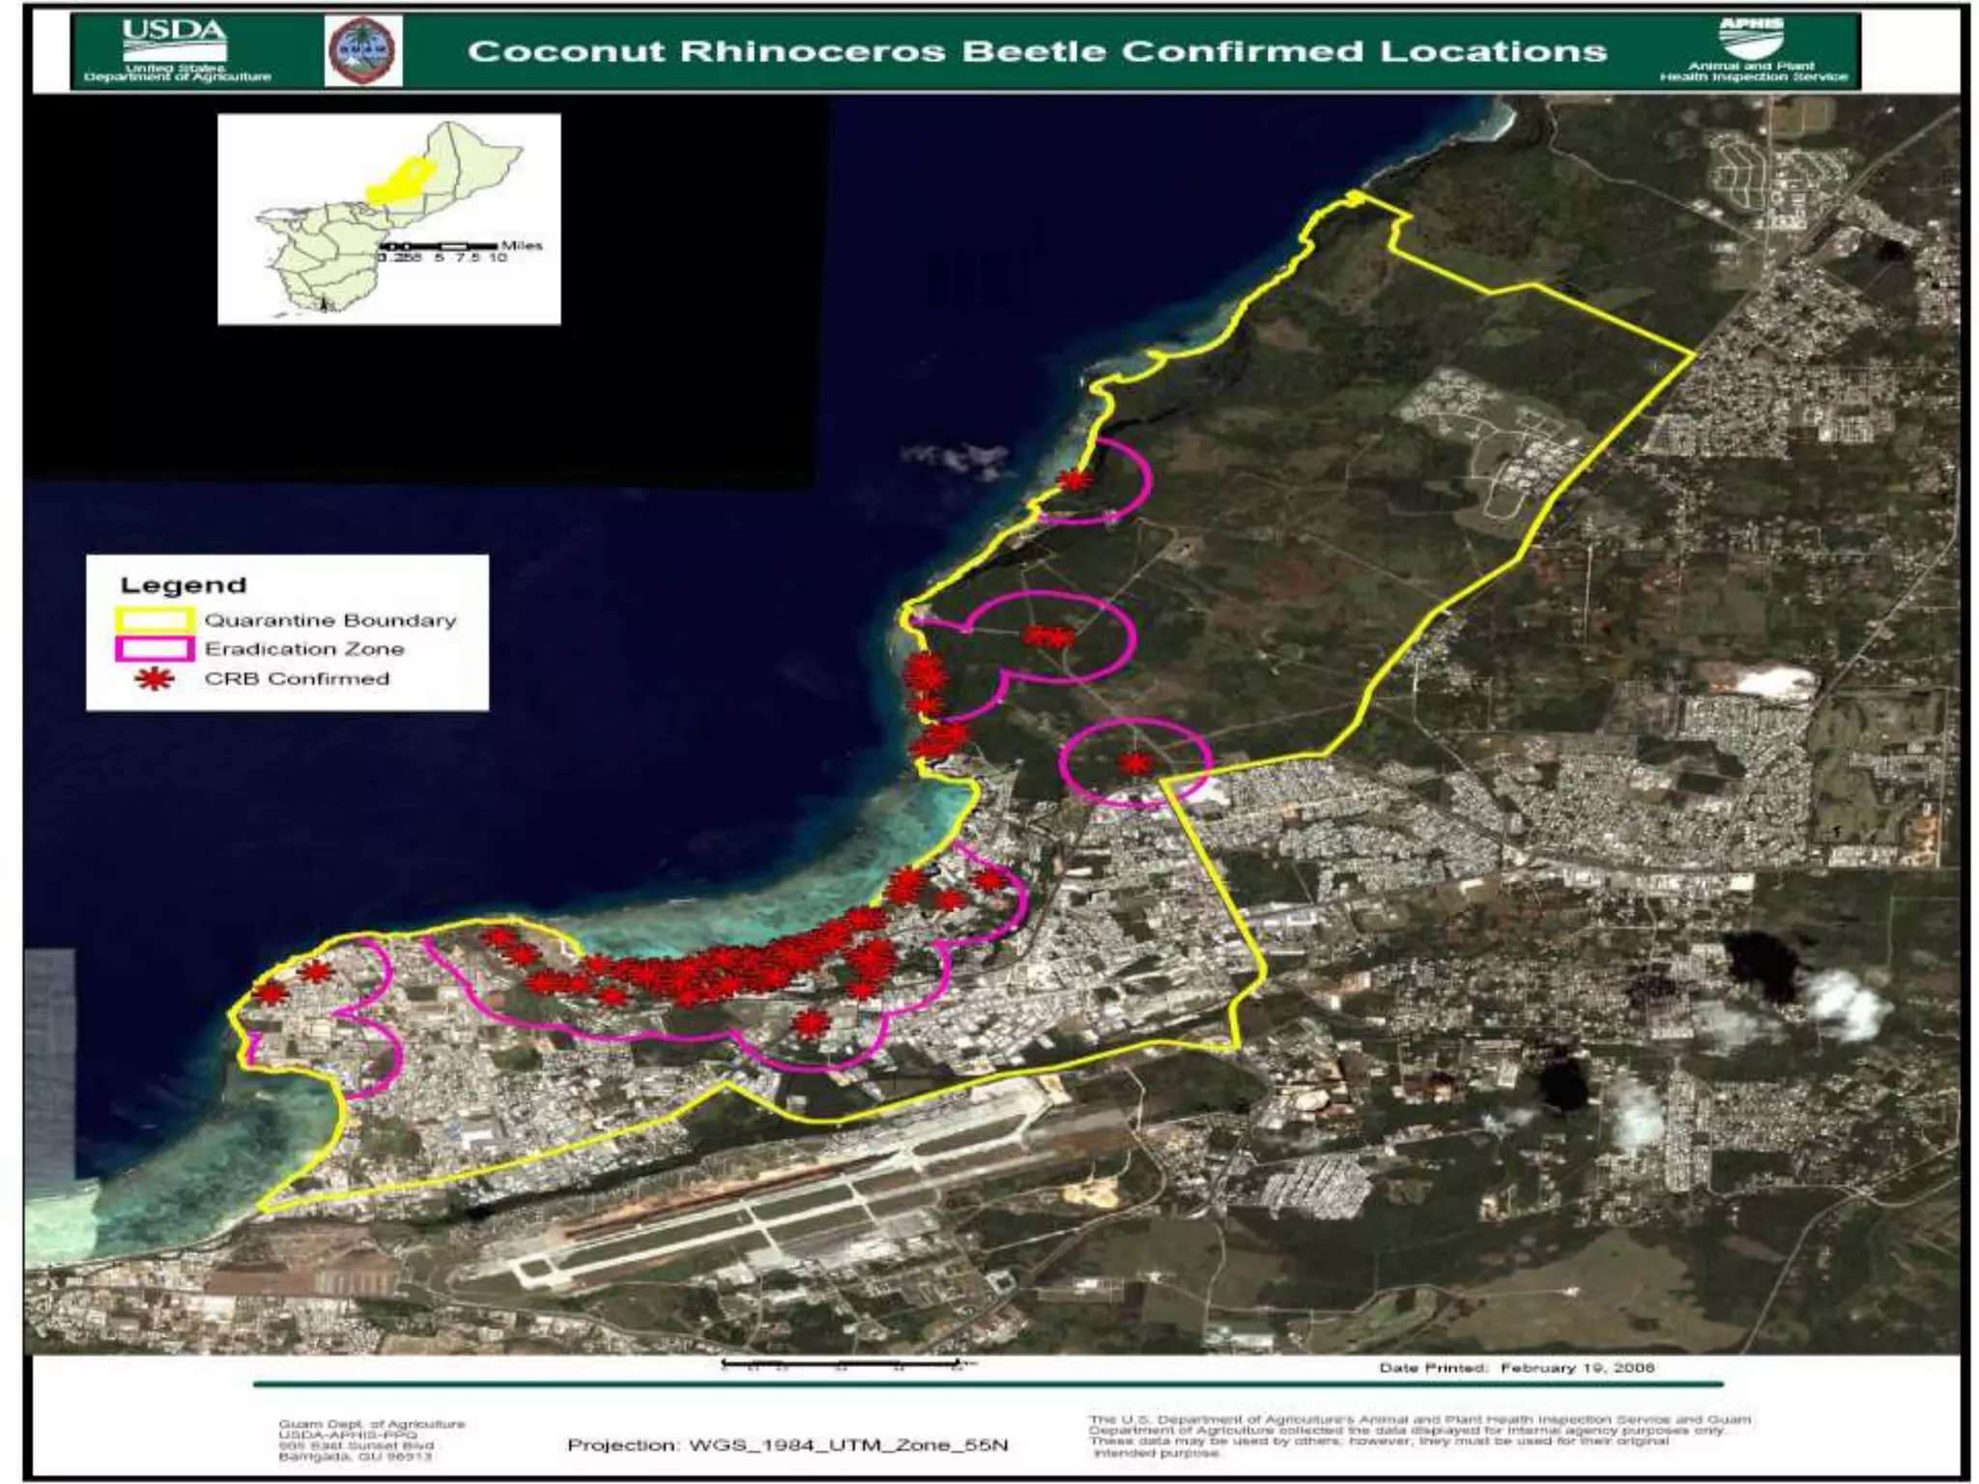Click CRB marker in isolated round eradication zone
Viewport: 1979px width, 1484px height.
(x=1135, y=763)
